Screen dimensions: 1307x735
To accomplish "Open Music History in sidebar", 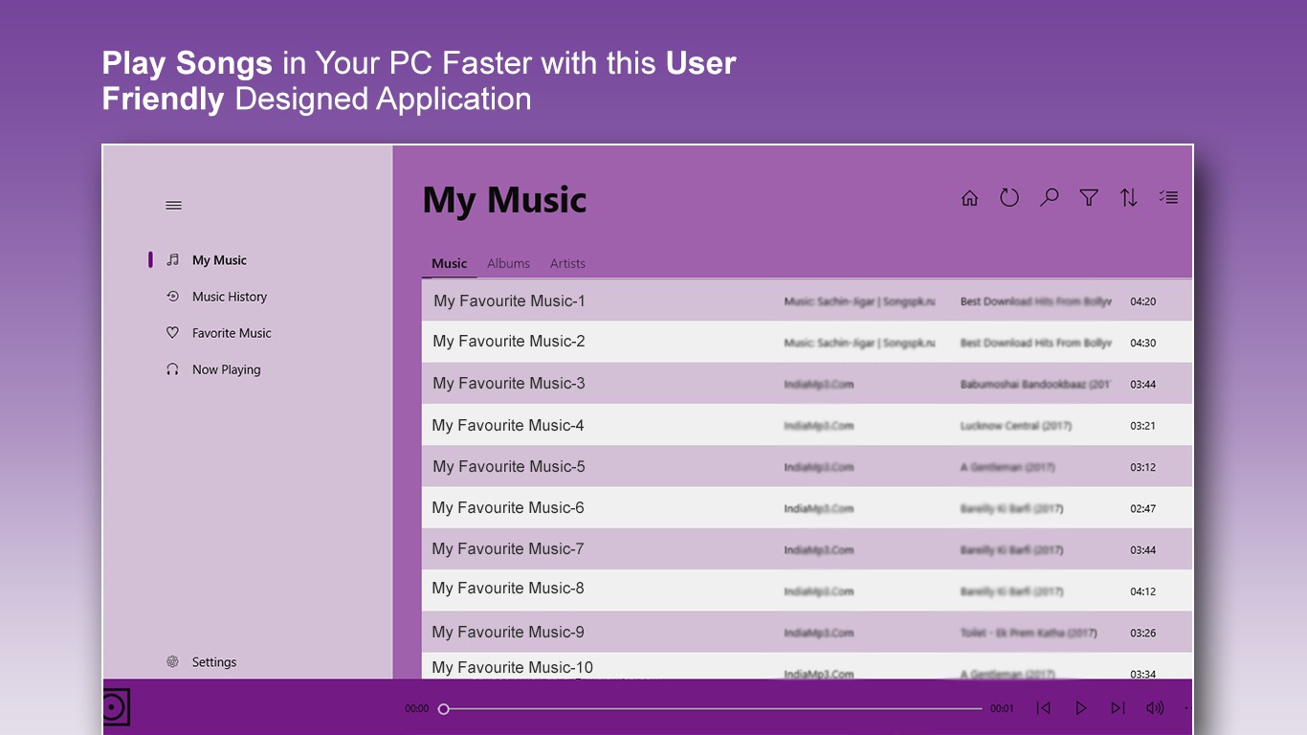I will (229, 297).
